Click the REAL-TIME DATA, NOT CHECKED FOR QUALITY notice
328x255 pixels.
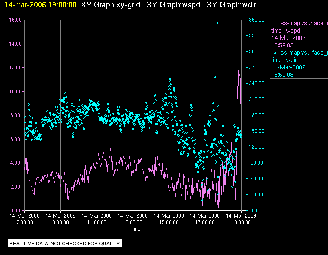coord(65,244)
